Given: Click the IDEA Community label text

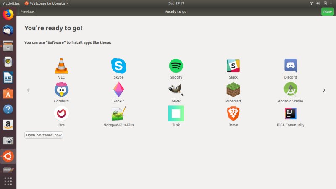Looking at the screenshot, I should (291, 125).
